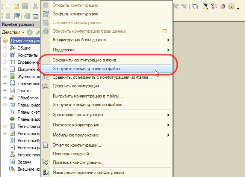The width and height of the screenshot is (245, 177).
Task: Choose Загрузить конфигурацию из файлов
Action: pyautogui.click(x=107, y=105)
